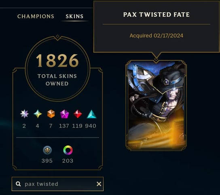Viewport: 220px width, 195px height.
Task: Select the Skins tab
Action: (74, 16)
